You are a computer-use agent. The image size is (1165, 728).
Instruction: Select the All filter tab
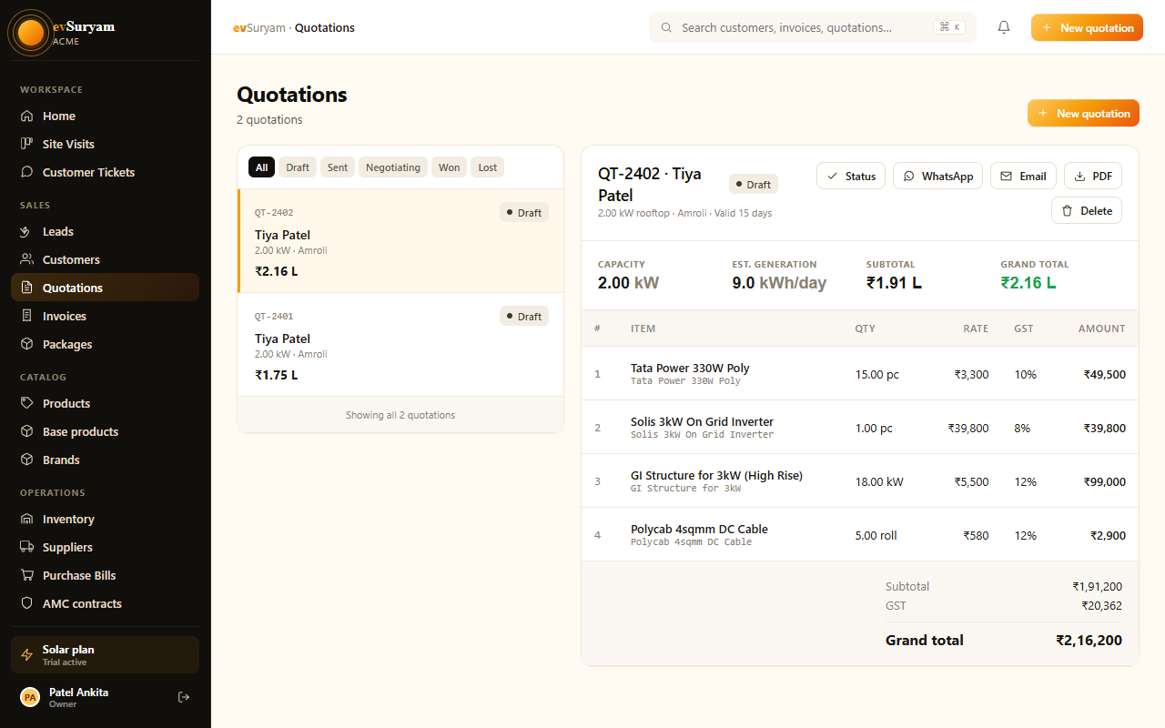pyautogui.click(x=262, y=167)
